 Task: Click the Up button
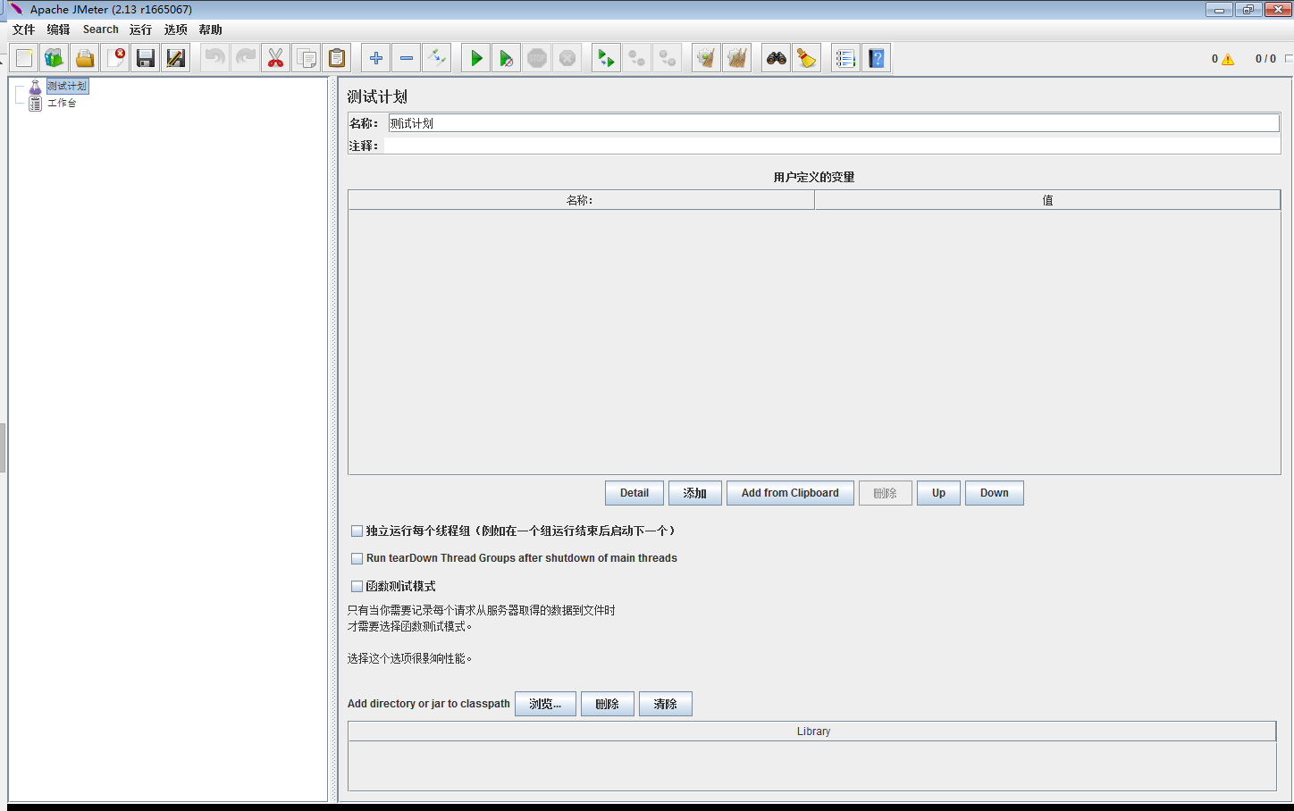938,493
